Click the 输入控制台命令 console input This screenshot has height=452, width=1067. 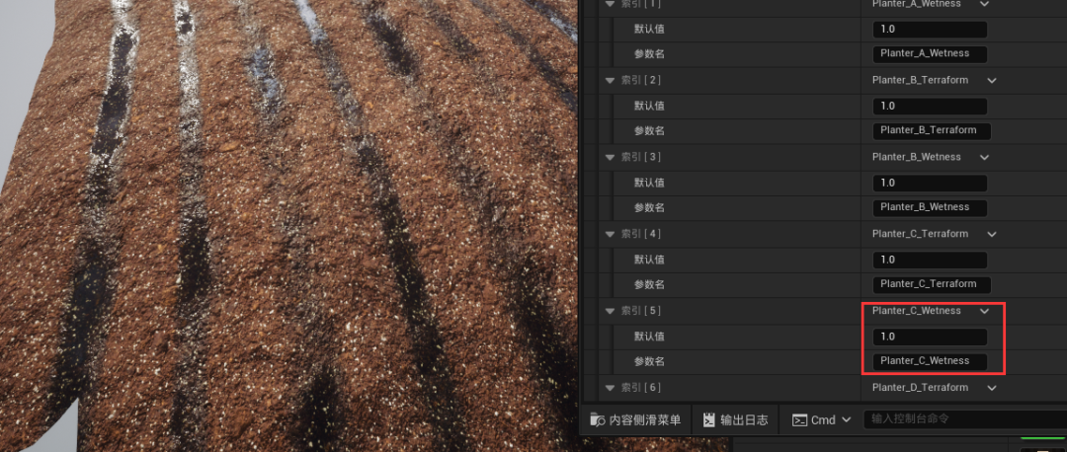pos(963,419)
